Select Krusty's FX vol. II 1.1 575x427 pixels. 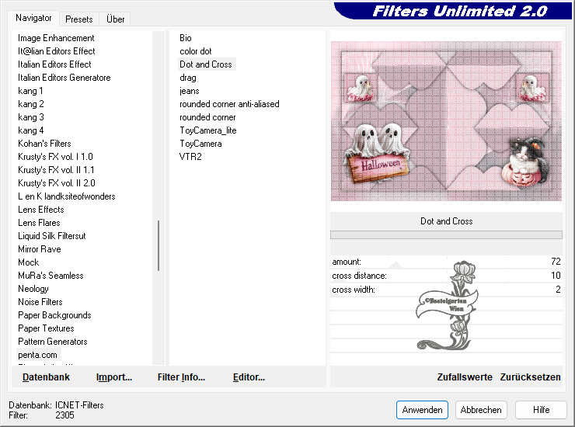pyautogui.click(x=56, y=170)
